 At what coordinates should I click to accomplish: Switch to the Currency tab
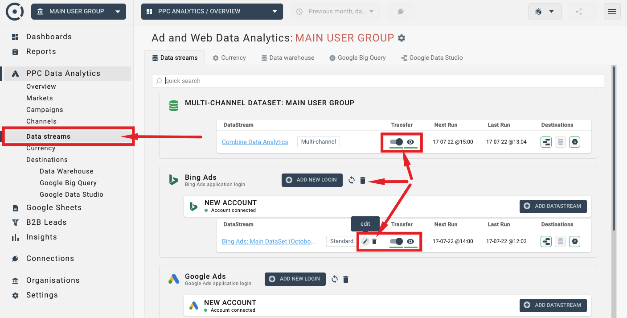click(x=229, y=58)
